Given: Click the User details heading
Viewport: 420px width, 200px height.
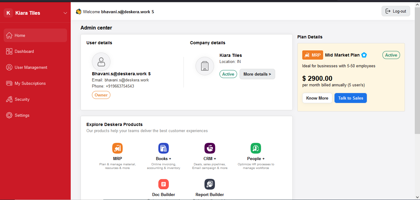Looking at the screenshot, I should (x=99, y=43).
